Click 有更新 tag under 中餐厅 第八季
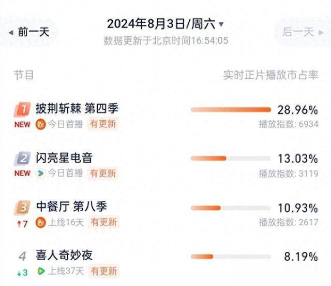The width and height of the screenshot is (331, 286). 104,222
